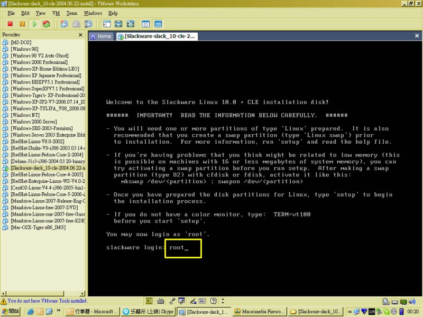This screenshot has width=423, height=317.
Task: Select the running Slackware-slack_10-cle favorite
Action: pyautogui.click(x=48, y=167)
